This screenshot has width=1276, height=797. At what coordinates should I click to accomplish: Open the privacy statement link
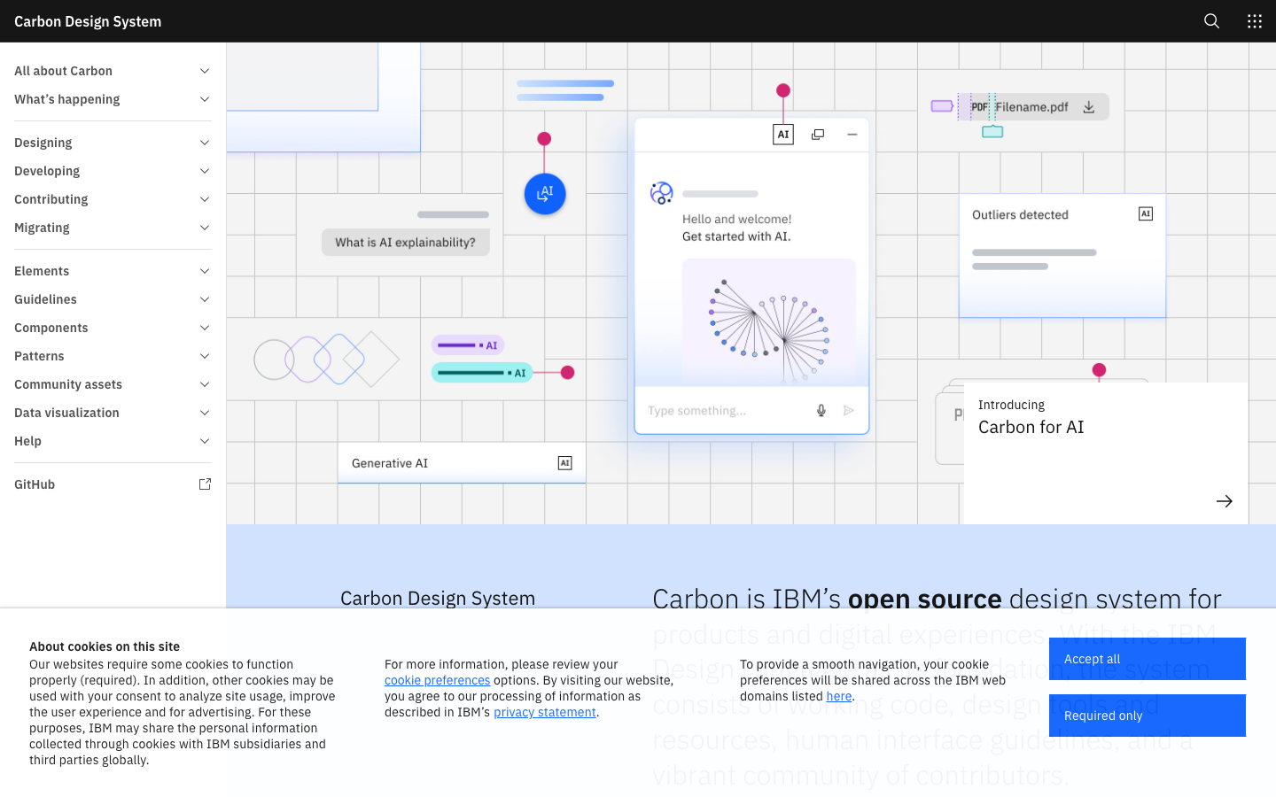coord(545,712)
